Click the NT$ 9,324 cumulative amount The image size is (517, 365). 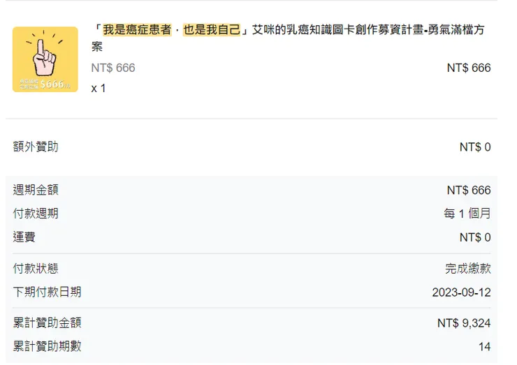(464, 324)
